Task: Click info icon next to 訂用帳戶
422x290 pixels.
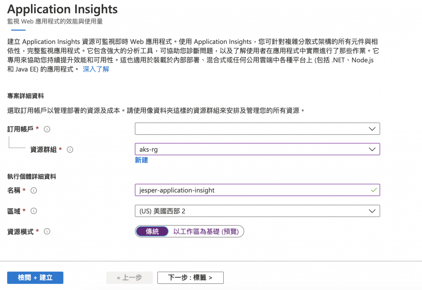Action: click(47, 129)
